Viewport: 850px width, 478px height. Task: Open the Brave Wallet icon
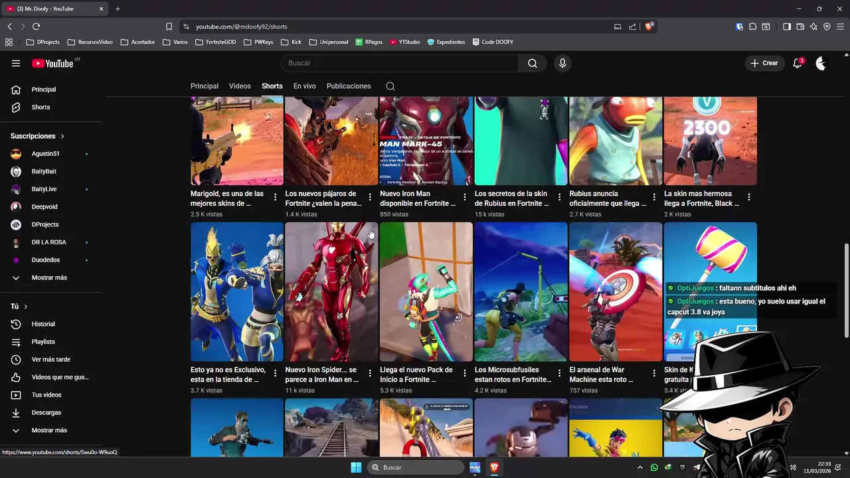(800, 27)
